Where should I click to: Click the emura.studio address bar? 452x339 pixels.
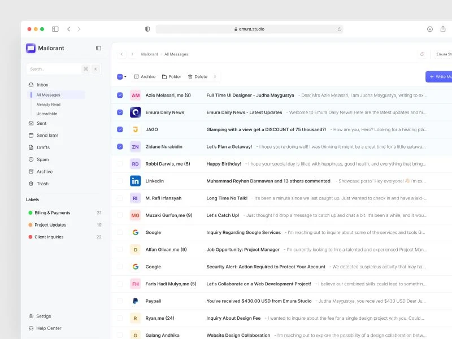click(x=249, y=29)
